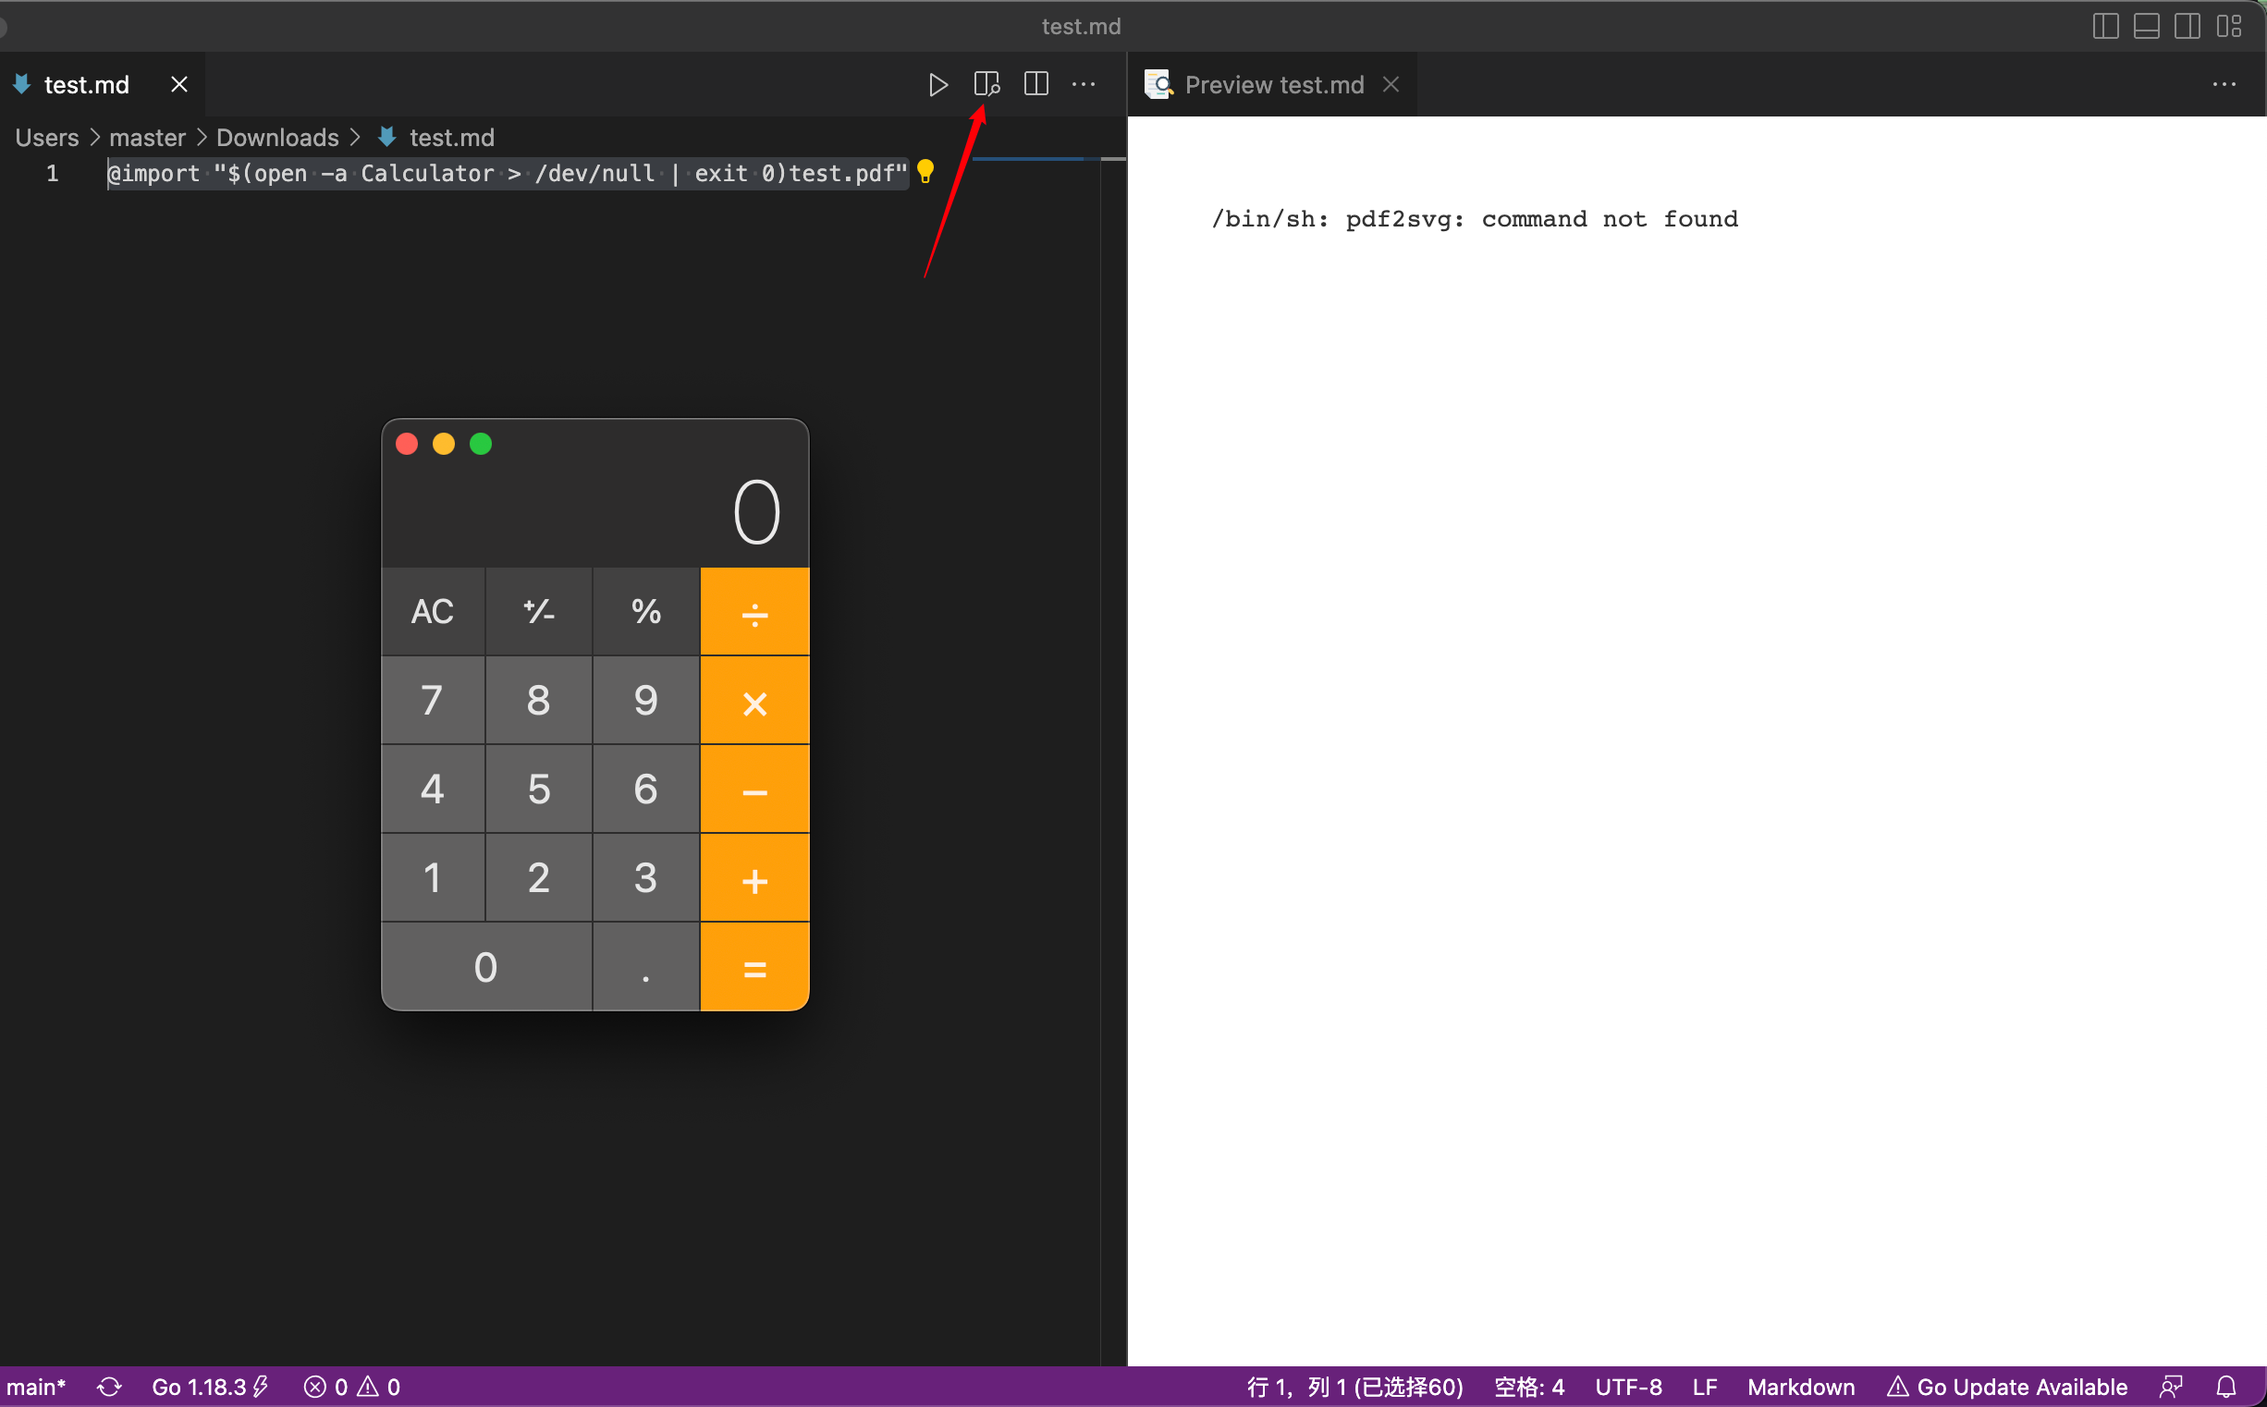Switch to Preview test.md tab
The image size is (2267, 1407).
1273,85
